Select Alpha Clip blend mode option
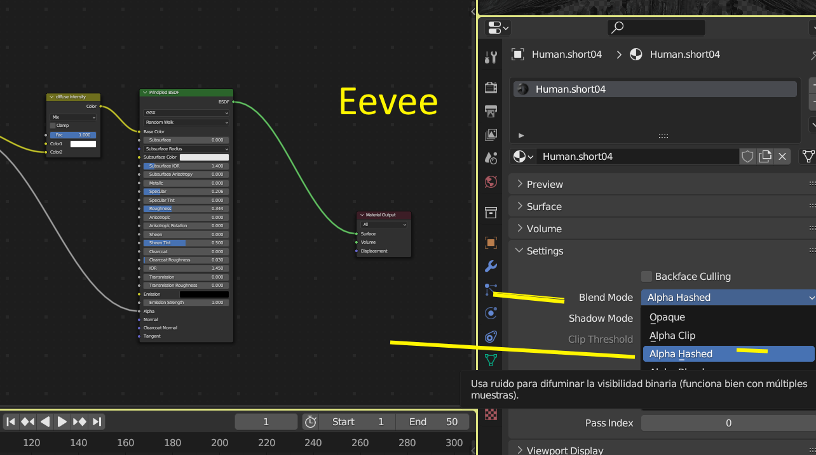This screenshot has height=455, width=816. pos(728,335)
